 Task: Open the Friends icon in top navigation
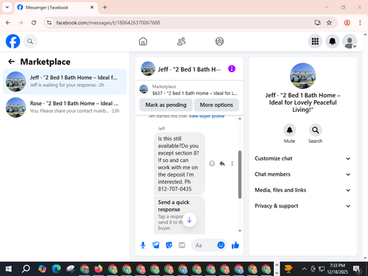[x=182, y=41]
